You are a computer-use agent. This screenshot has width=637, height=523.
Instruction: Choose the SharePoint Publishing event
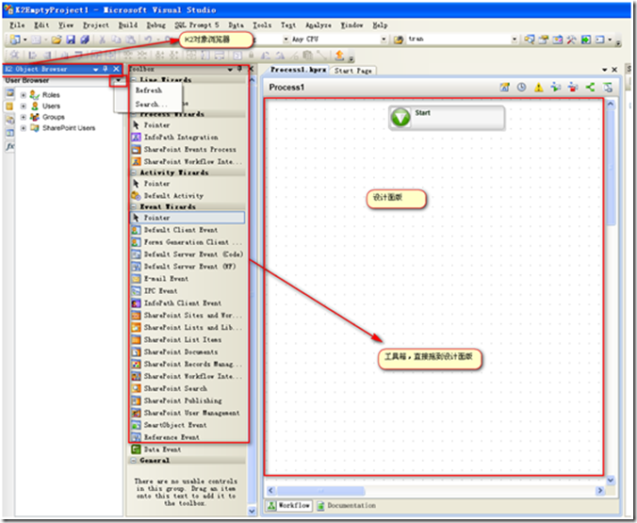[183, 400]
